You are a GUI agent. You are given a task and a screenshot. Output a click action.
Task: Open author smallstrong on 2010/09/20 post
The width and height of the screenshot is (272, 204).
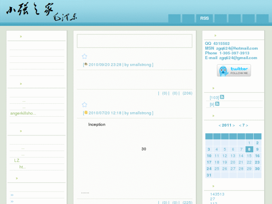pos(141,65)
